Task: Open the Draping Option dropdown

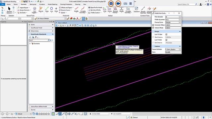Action: coord(180,22)
